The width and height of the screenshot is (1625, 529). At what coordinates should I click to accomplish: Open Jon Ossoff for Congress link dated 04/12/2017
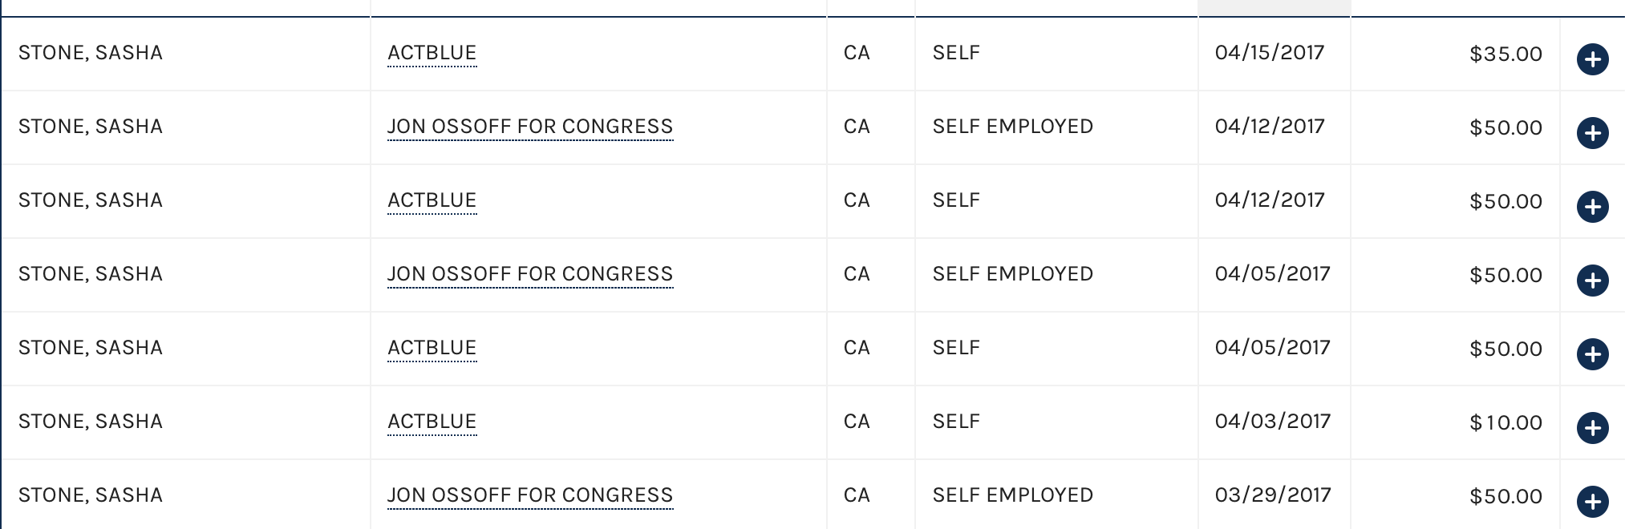[530, 127]
